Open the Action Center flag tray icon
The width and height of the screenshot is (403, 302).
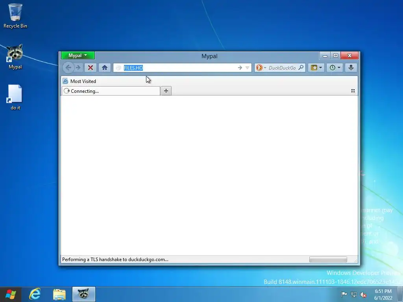344,294
